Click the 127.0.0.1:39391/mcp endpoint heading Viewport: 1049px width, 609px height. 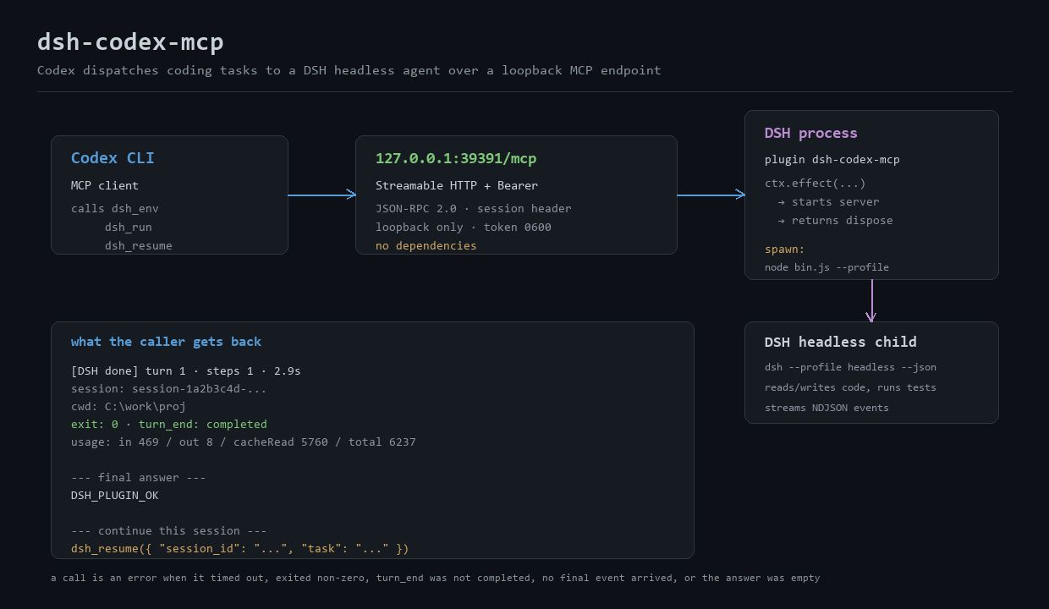tap(456, 158)
